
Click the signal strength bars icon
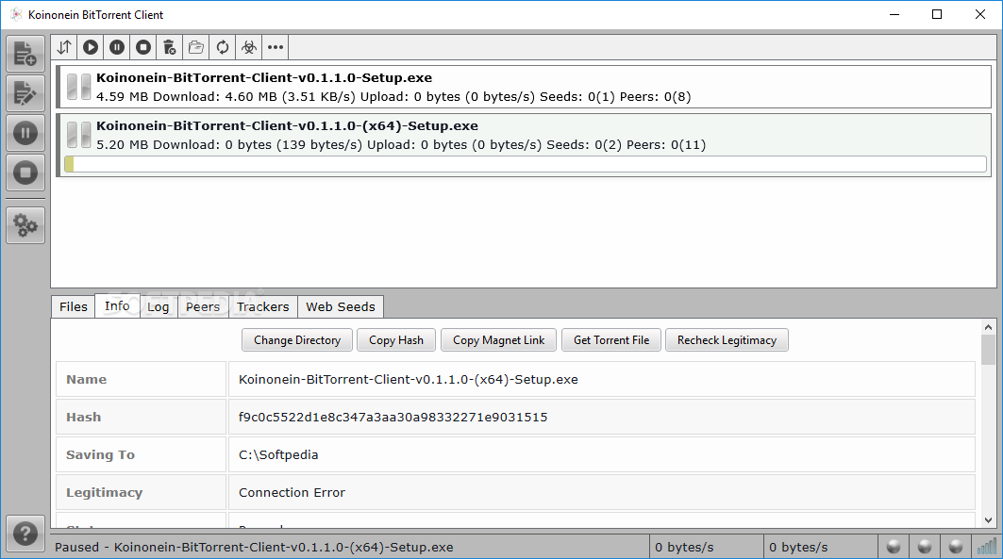coord(987,547)
